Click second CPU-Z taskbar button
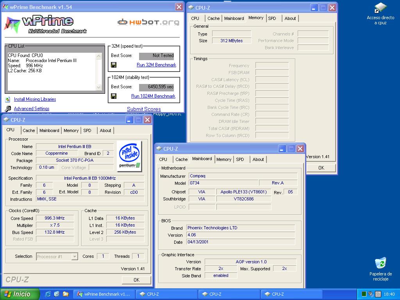Image resolution: width=400 pixels, height=300 pixels. [x=229, y=294]
